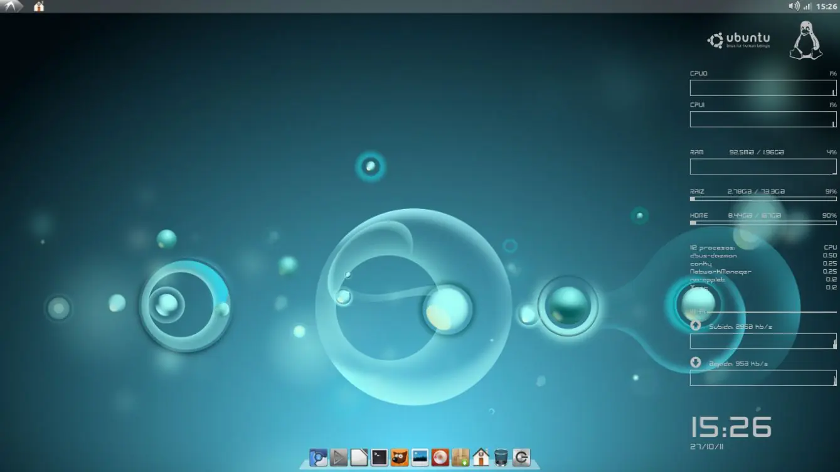Click the 'Subida: 2958 Kb/s' text
Screen dimensions: 840x472
(740, 326)
